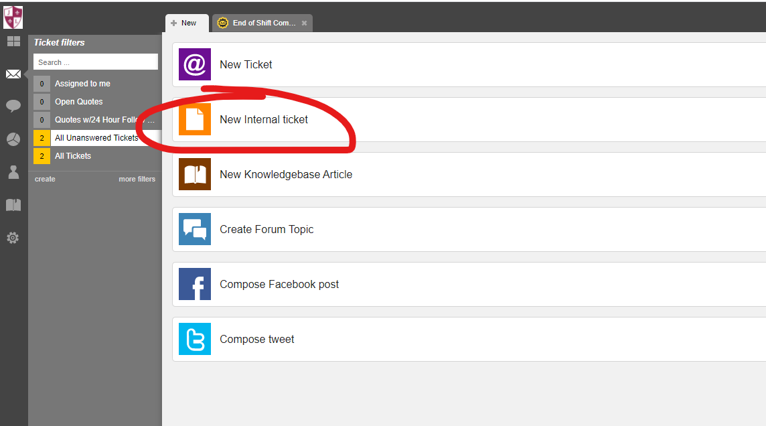
Task: Select the envelope tickets icon in sidebar
Action: pos(13,74)
